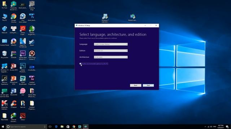
Task: Select the Adobe Creative Cloud shortcut
Action: click(x=23, y=30)
